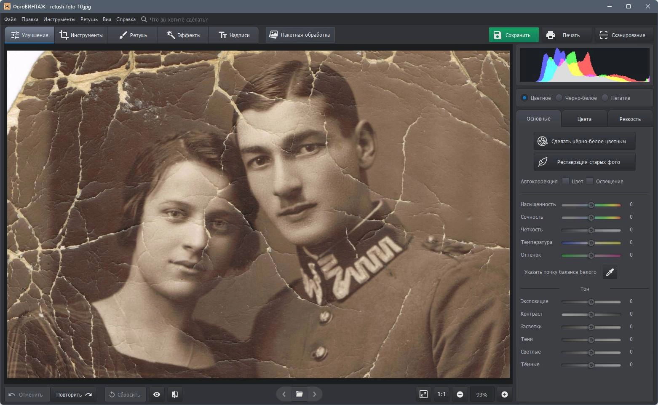The width and height of the screenshot is (658, 405).
Task: Adjust the Светлые slider
Action: [x=591, y=352]
